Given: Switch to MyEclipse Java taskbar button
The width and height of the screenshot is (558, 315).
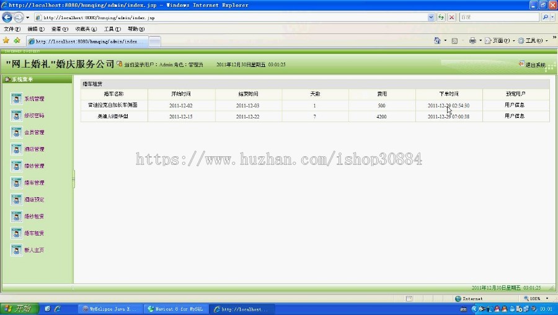Looking at the screenshot, I should (110, 309).
